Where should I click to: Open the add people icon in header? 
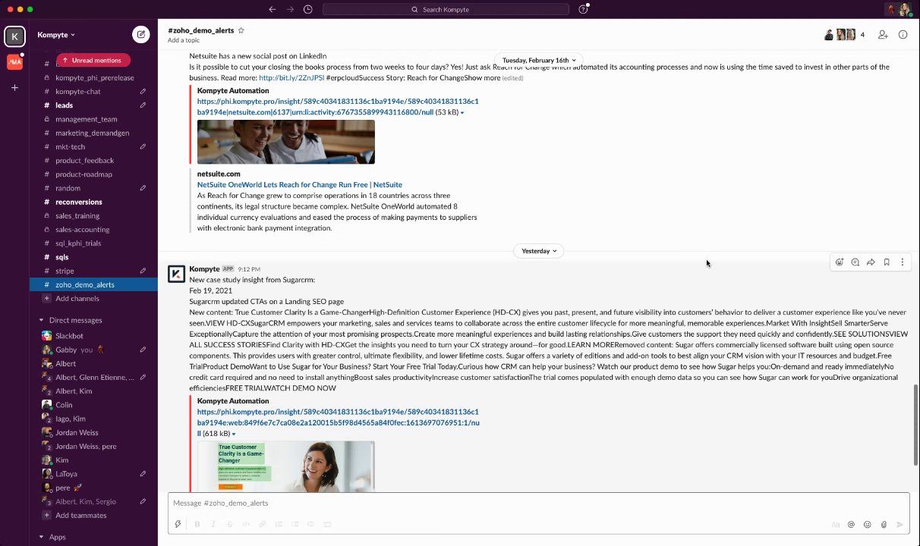click(x=883, y=34)
